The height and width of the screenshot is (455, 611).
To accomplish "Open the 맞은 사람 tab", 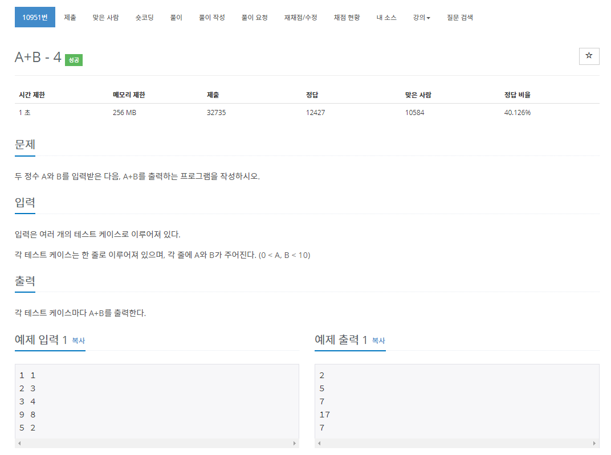I will pos(105,17).
